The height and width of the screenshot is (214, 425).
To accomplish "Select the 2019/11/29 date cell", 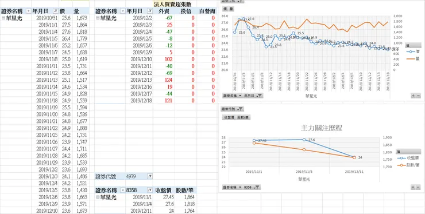I will coord(45,163).
